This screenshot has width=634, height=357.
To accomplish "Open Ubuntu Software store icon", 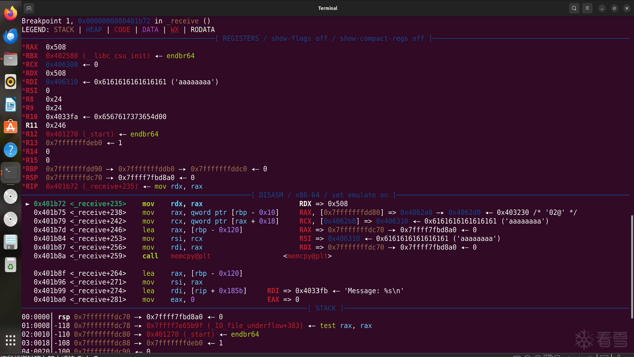I will 11,127.
